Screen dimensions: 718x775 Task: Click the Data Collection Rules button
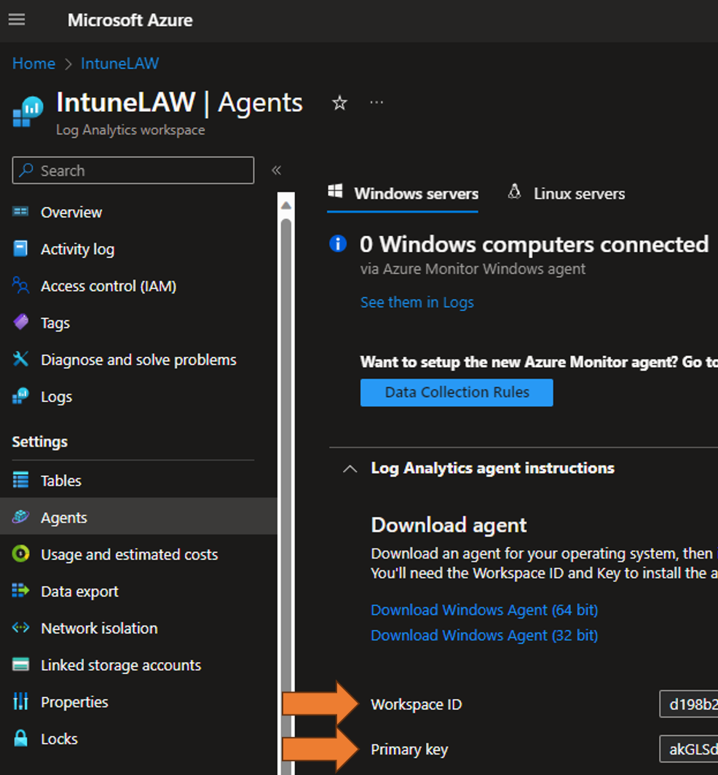457,392
